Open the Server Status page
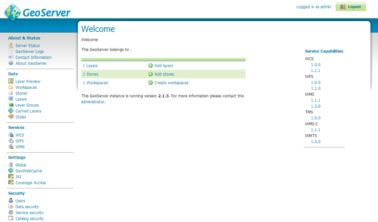Image resolution: width=378 pixels, height=222 pixels. [x=28, y=46]
